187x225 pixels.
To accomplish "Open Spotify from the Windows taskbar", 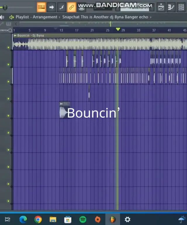I will pos(83,219).
